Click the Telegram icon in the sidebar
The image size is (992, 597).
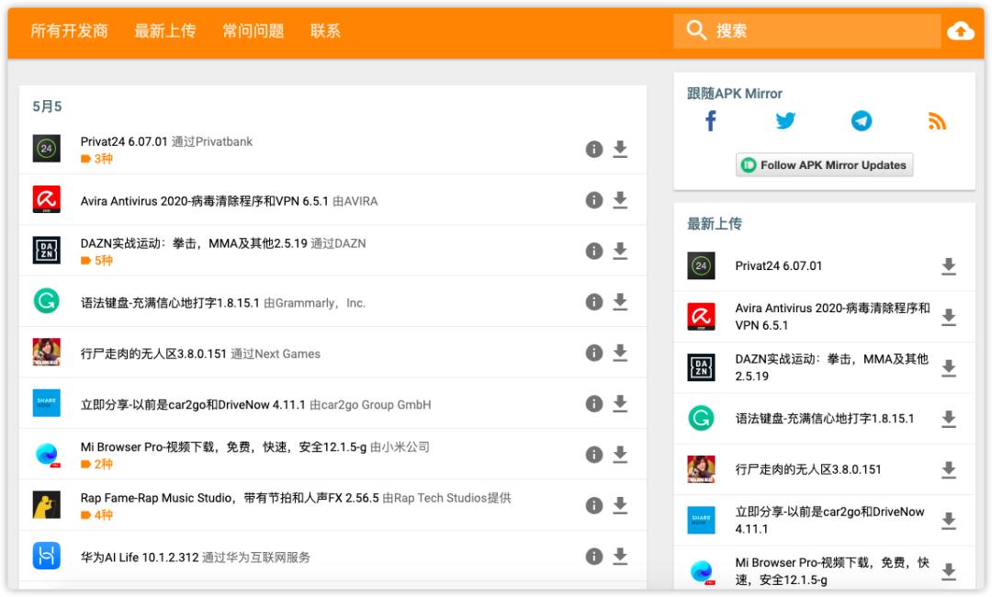(861, 120)
